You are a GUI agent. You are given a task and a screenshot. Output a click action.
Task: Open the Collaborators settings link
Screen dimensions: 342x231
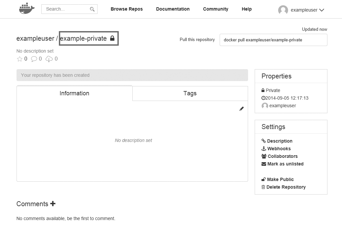pos(282,156)
